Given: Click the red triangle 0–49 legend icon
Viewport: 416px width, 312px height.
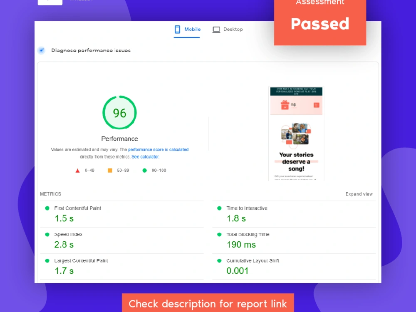Looking at the screenshot, I should (x=77, y=171).
